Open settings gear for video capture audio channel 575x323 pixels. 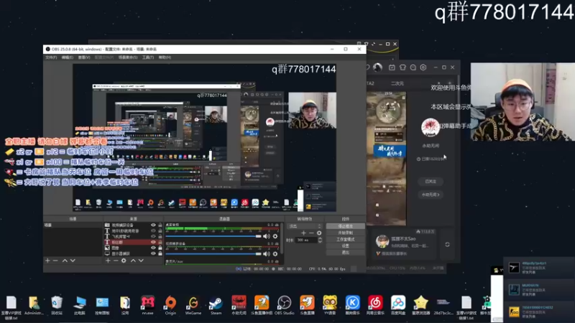(x=275, y=254)
